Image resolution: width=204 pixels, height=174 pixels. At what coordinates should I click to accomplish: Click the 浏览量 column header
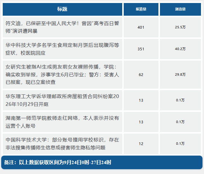coord(180,9)
